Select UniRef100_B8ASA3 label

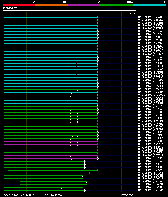(151, 118)
